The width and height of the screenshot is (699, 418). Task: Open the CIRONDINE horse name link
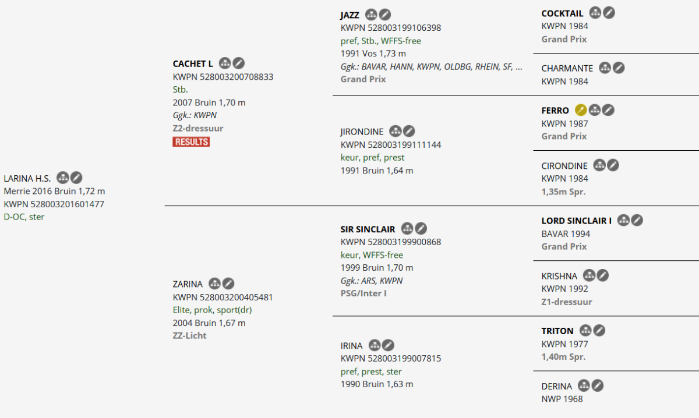[564, 166]
